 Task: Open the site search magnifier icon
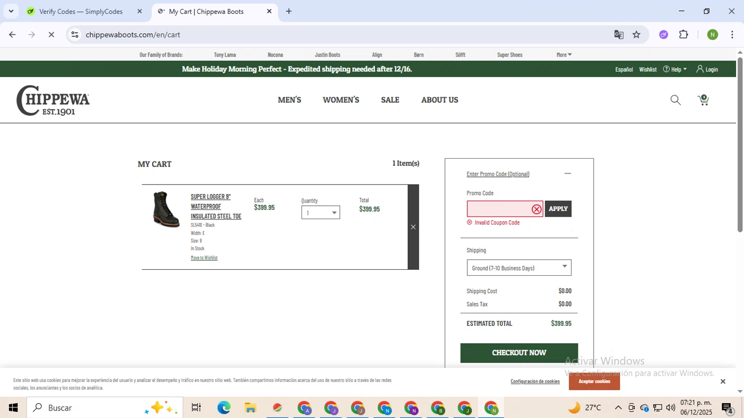(x=675, y=100)
